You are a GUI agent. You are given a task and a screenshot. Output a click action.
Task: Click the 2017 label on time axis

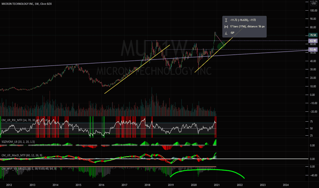[x=124, y=185]
